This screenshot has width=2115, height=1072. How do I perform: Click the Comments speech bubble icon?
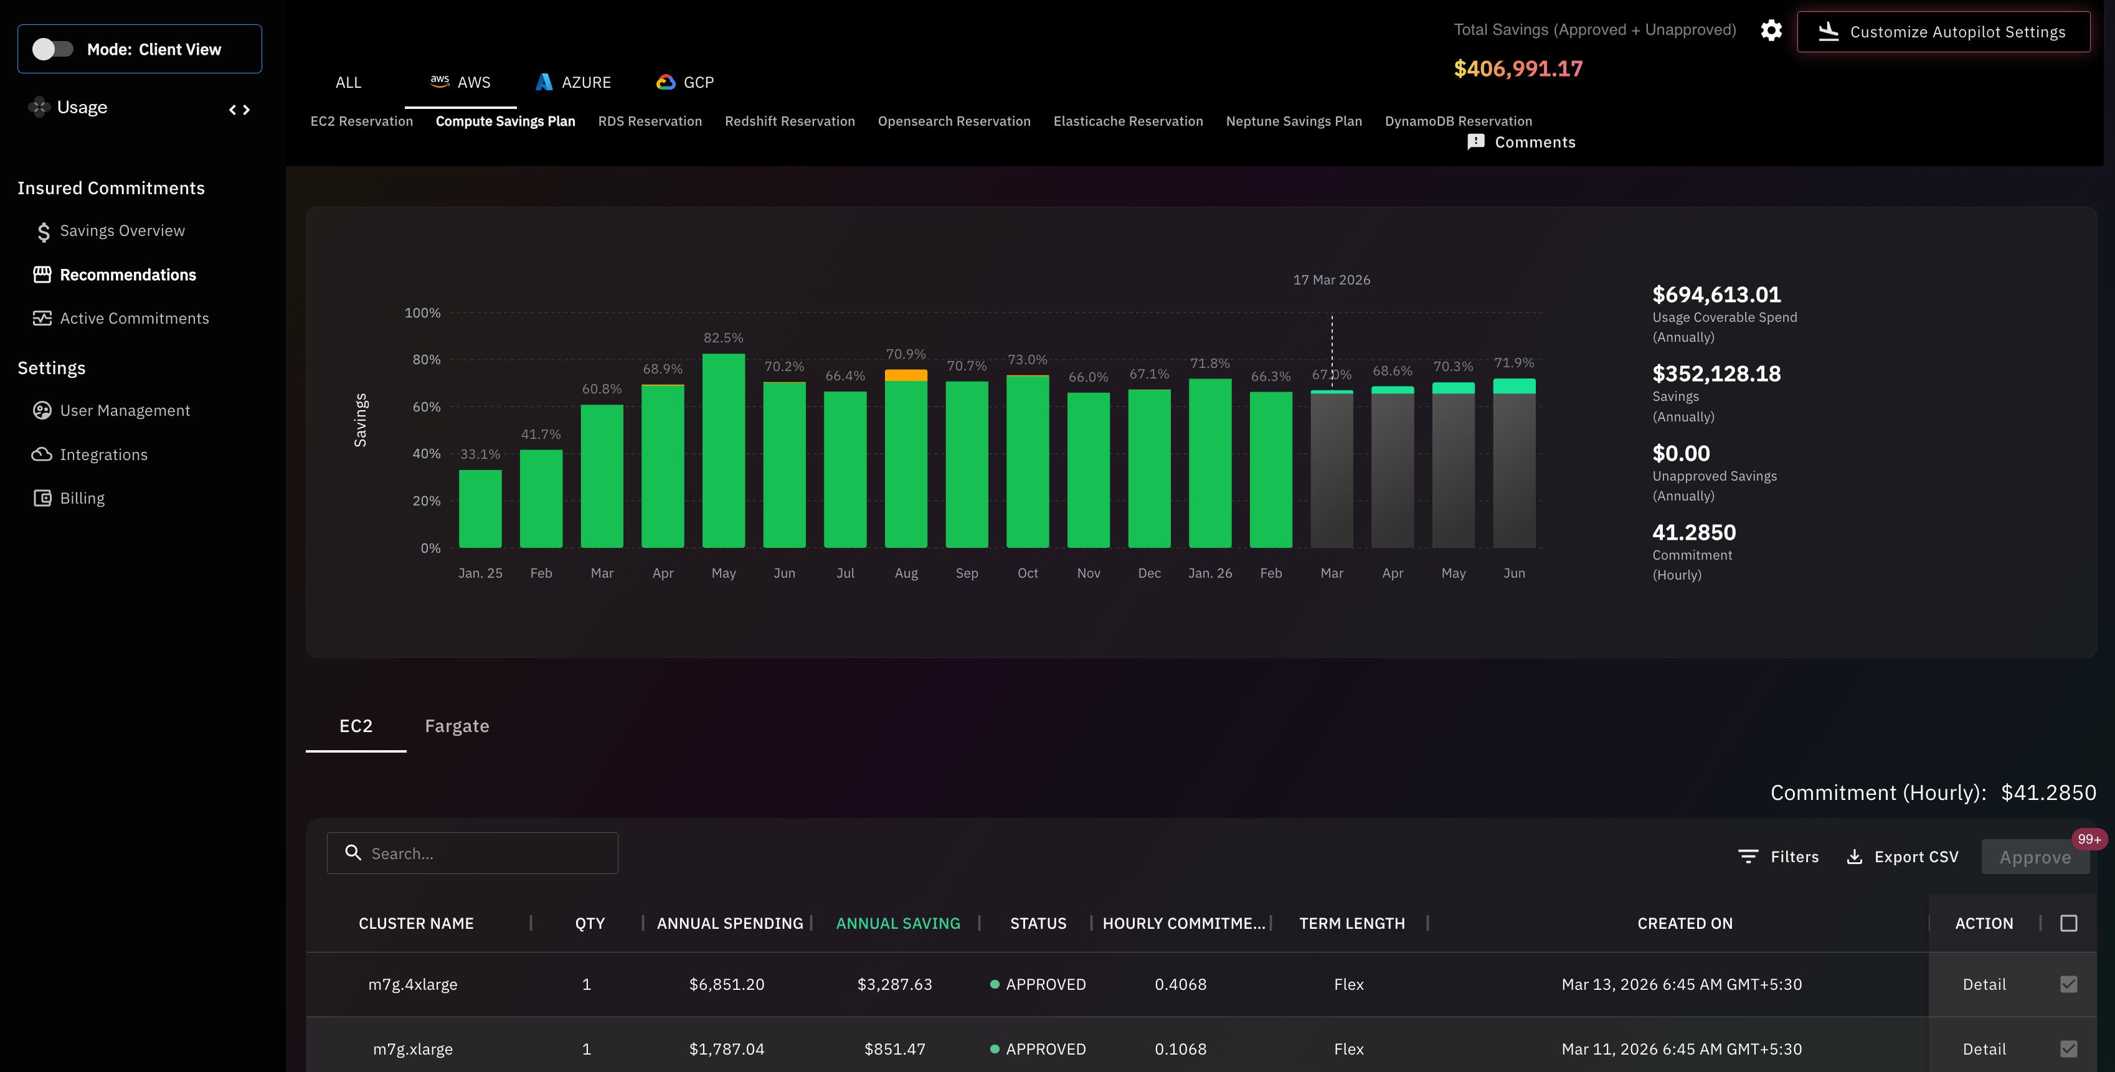click(1475, 142)
